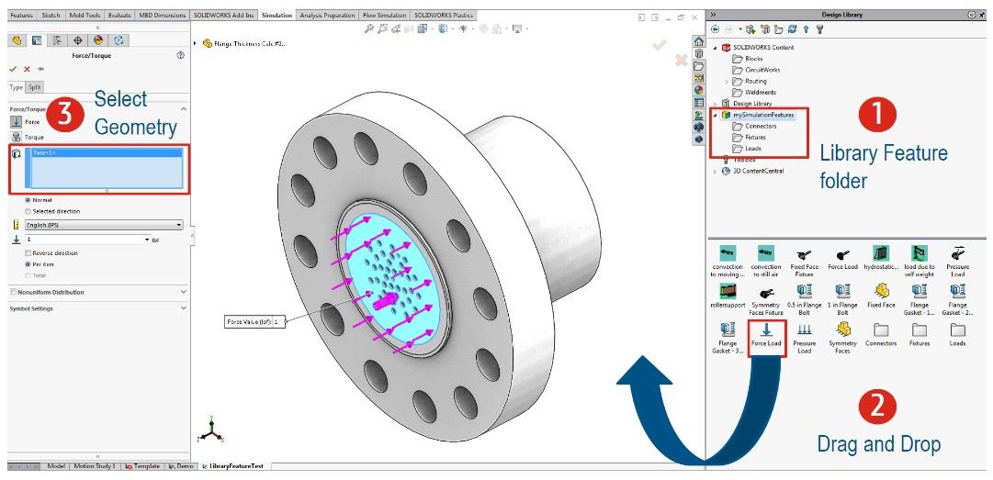Image resolution: width=993 pixels, height=480 pixels.
Task: Open the English (IPS) units dropdown
Action: 104,225
